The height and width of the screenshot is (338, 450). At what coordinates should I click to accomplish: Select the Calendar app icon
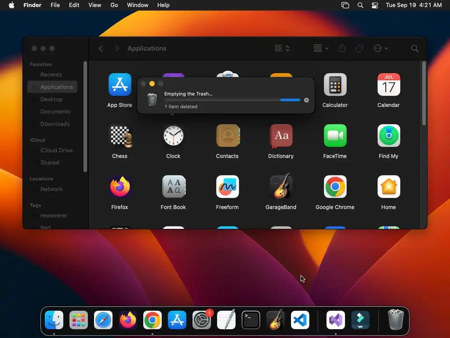coord(388,84)
